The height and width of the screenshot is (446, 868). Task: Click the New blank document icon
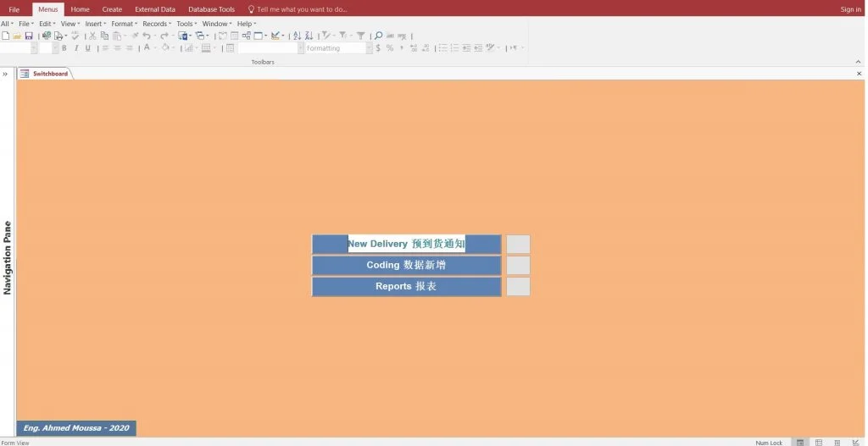point(6,36)
